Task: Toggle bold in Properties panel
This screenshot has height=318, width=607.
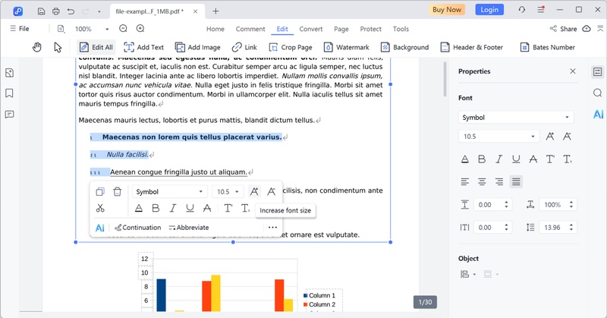Action: [x=482, y=159]
